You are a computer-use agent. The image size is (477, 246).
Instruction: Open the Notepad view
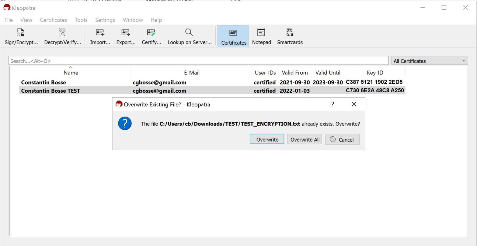point(261,36)
